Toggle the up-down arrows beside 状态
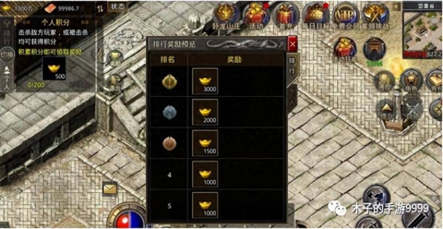 [101, 8]
